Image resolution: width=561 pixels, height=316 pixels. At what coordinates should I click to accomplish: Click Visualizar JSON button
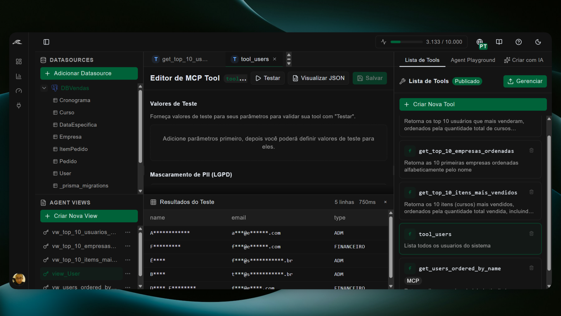tap(318, 78)
